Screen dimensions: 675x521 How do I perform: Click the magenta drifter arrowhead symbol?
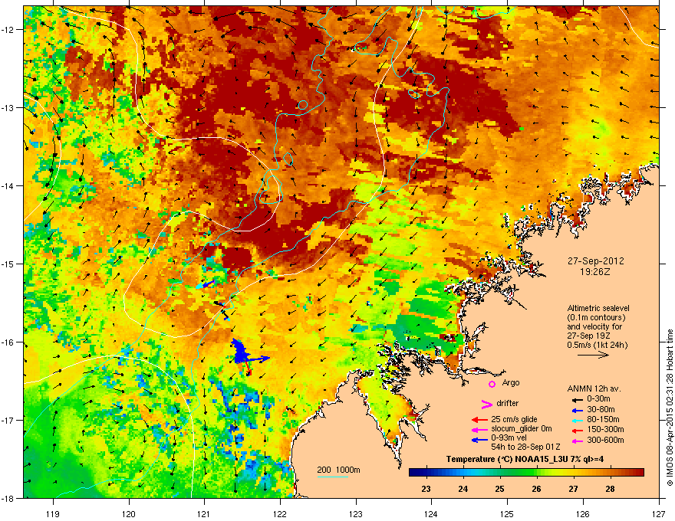486,404
